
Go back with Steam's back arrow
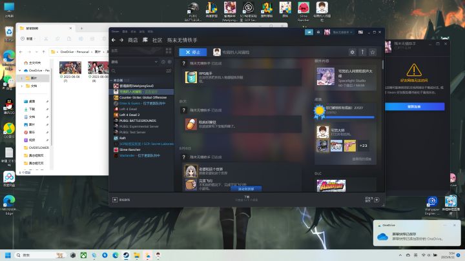pyautogui.click(x=114, y=40)
